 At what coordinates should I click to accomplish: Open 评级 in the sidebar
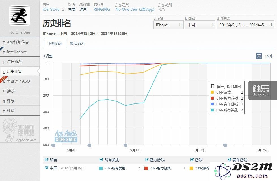(20, 101)
